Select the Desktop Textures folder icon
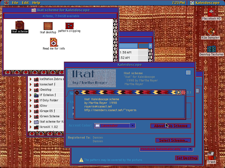The image size is (225, 168). [211, 49]
